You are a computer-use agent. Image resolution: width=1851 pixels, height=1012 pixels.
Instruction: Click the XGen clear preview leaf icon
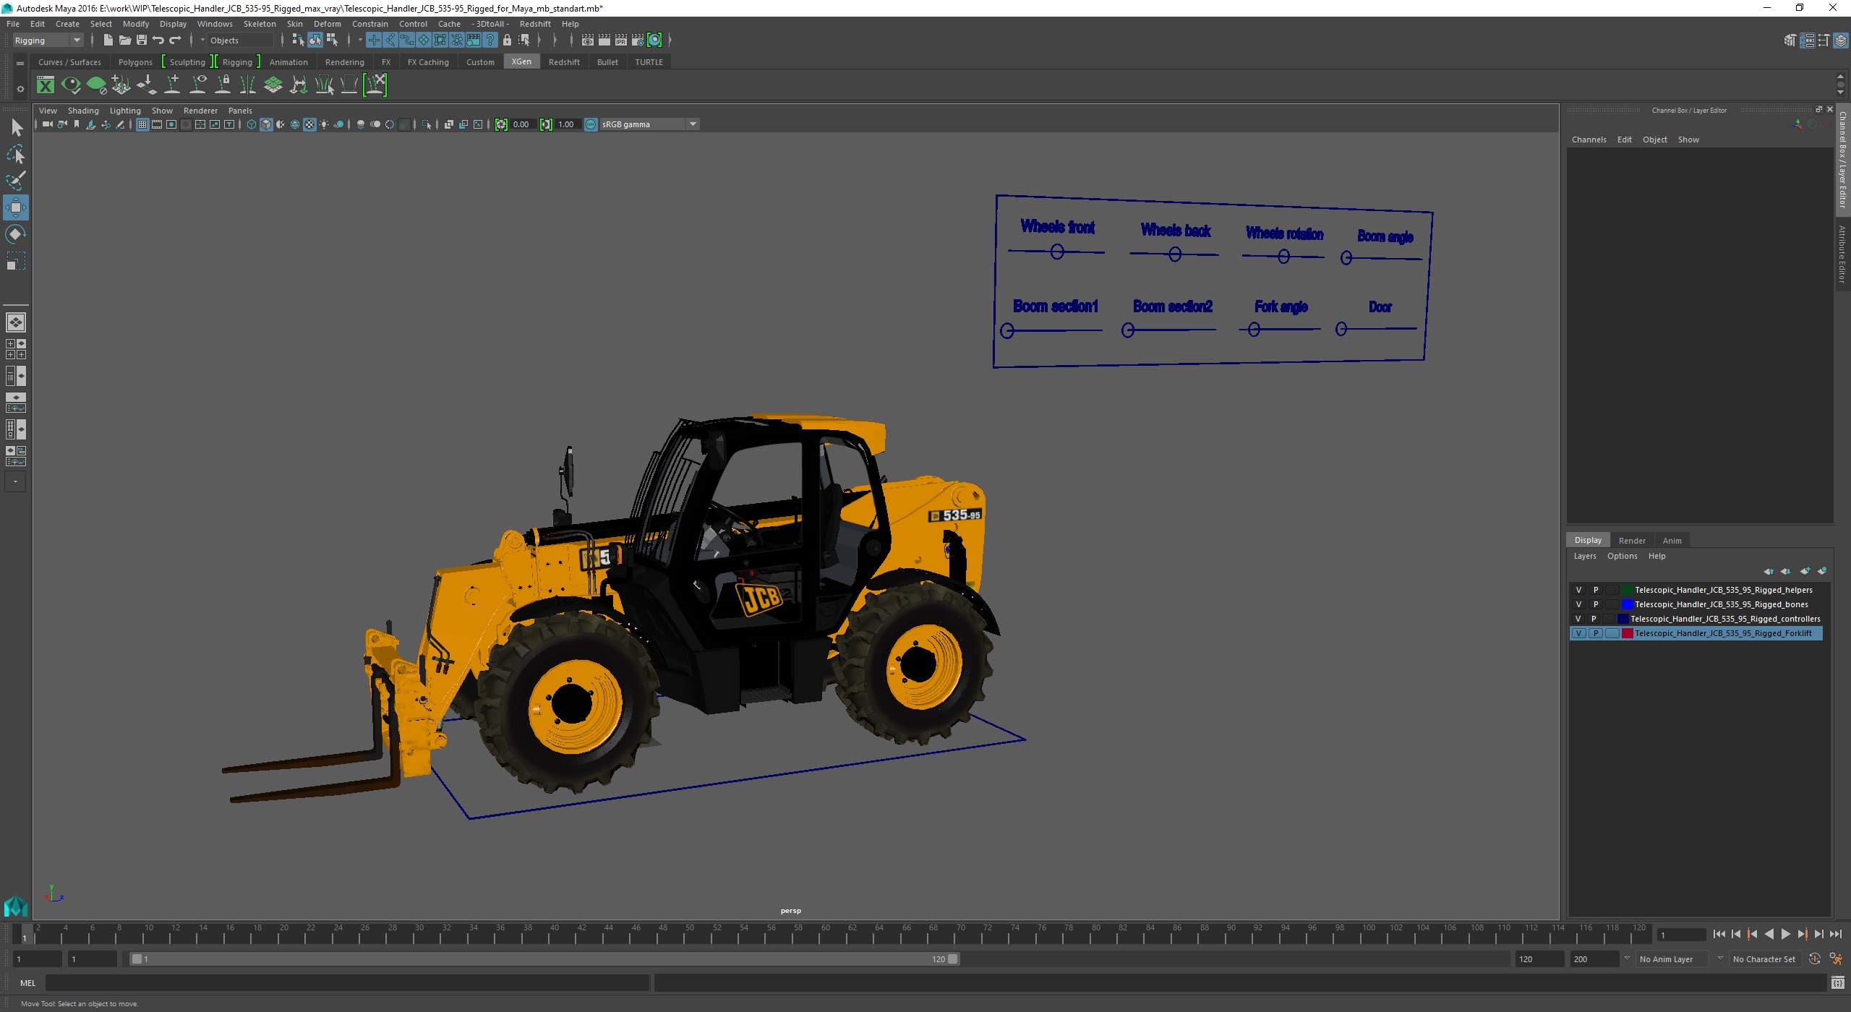pyautogui.click(x=96, y=85)
